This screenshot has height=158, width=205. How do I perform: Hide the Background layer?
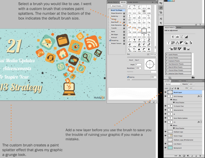tap(165, 148)
